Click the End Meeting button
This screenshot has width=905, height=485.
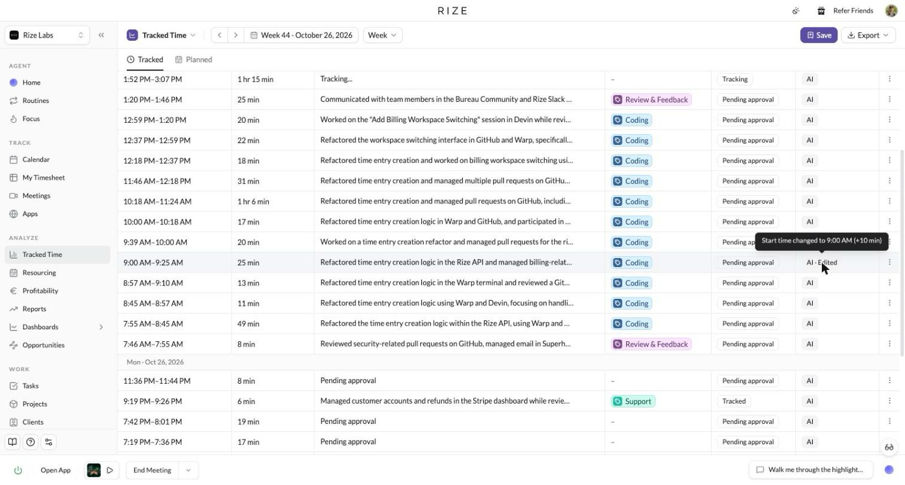[x=152, y=471]
